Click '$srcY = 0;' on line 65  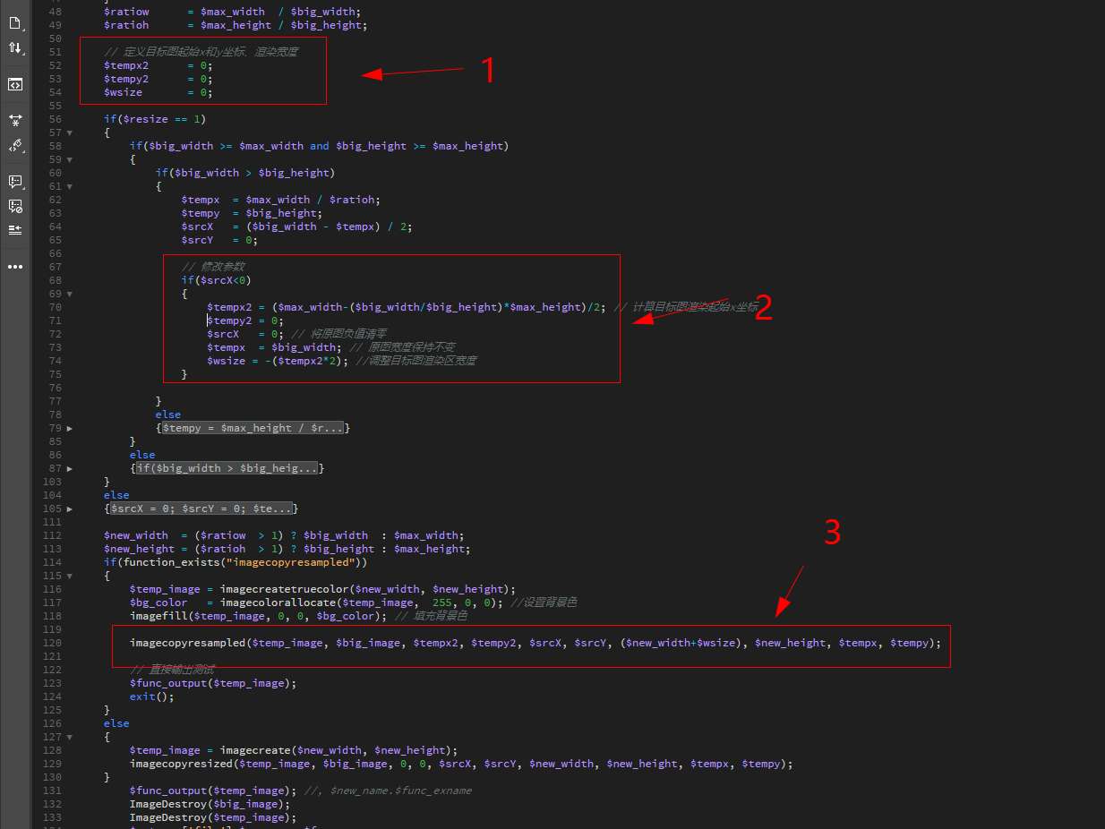tap(219, 240)
